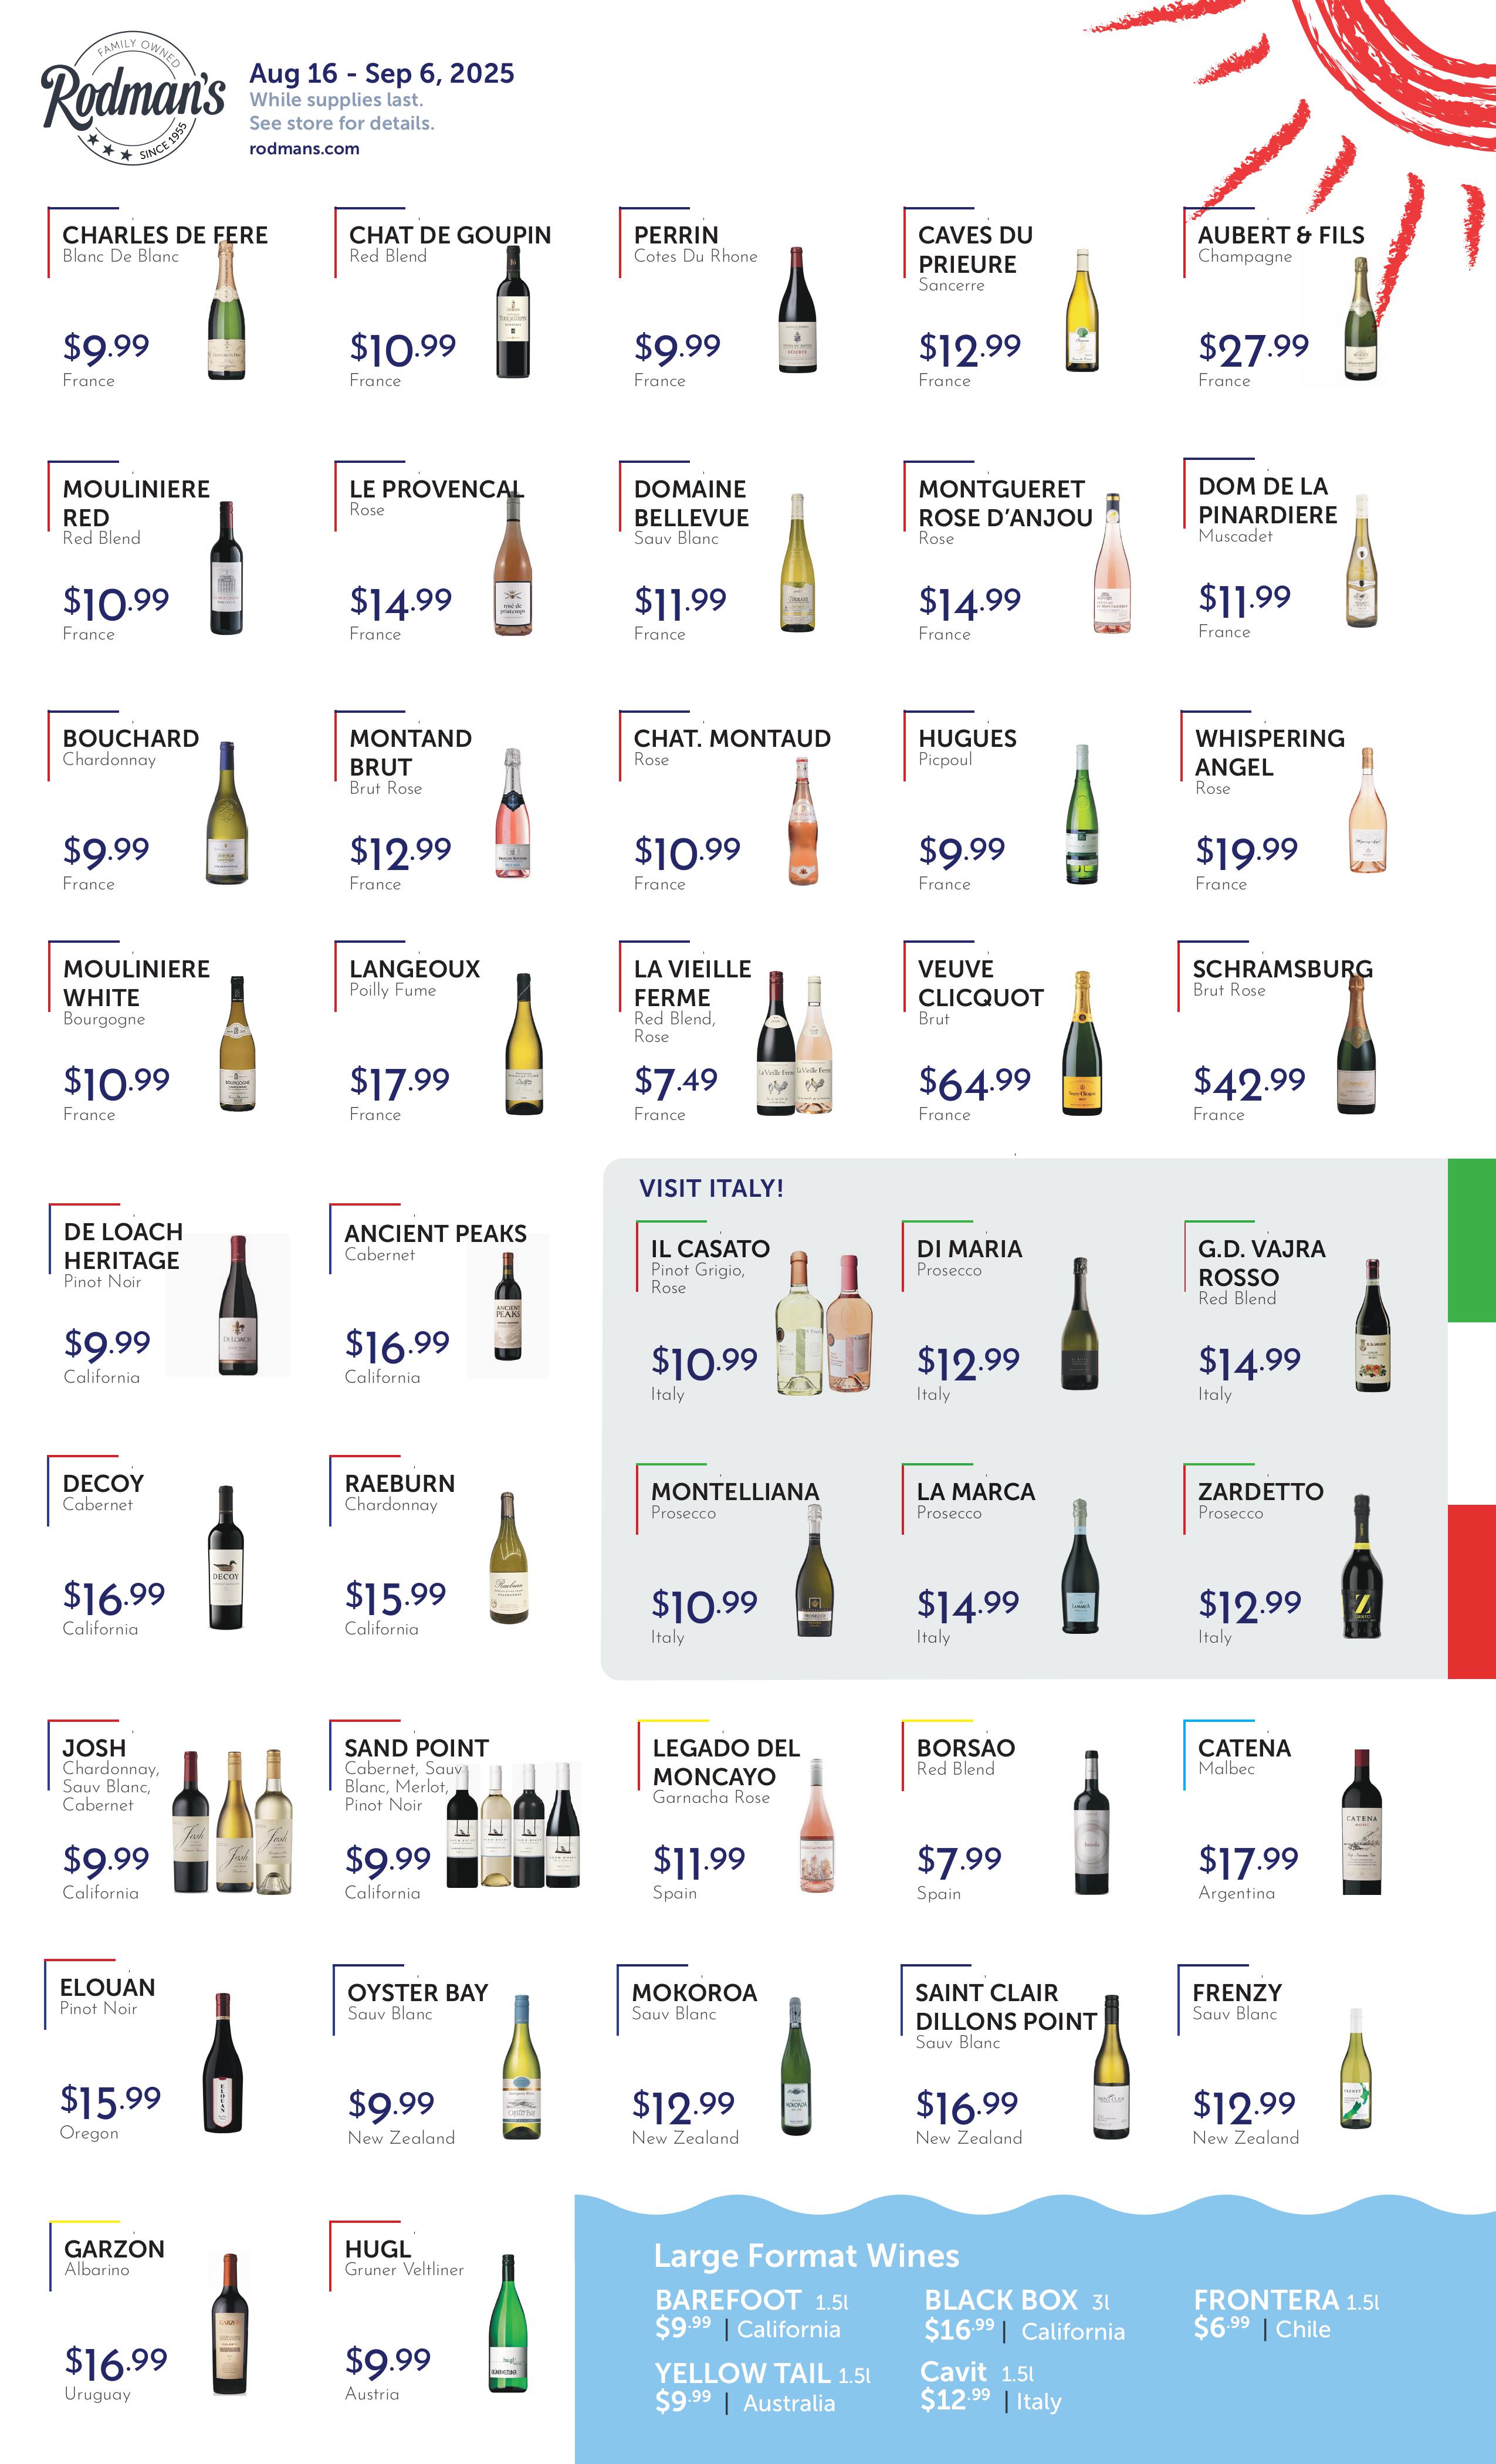Click the Rodman's Family Owned logo
1496x2464 pixels.
click(x=133, y=98)
